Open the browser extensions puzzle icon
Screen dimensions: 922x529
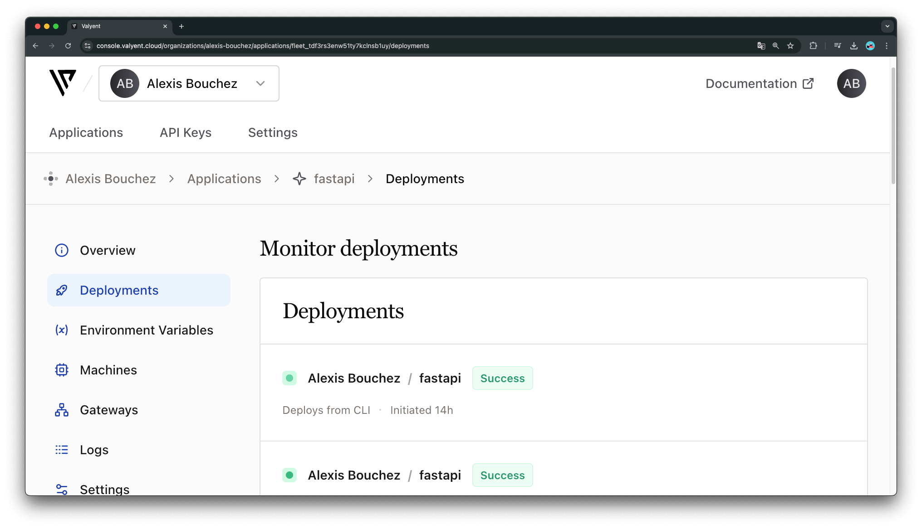click(x=814, y=46)
